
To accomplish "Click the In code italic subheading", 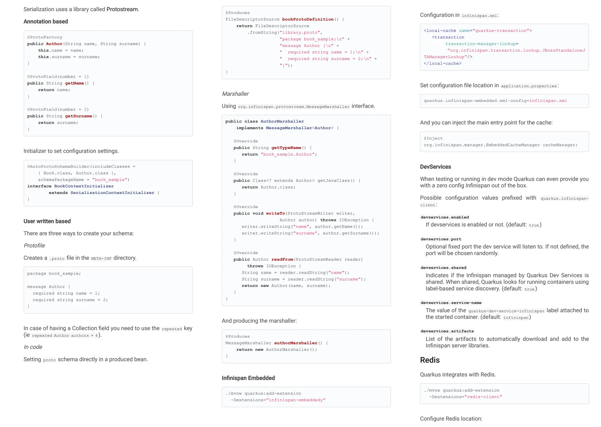I will pyautogui.click(x=33, y=347).
